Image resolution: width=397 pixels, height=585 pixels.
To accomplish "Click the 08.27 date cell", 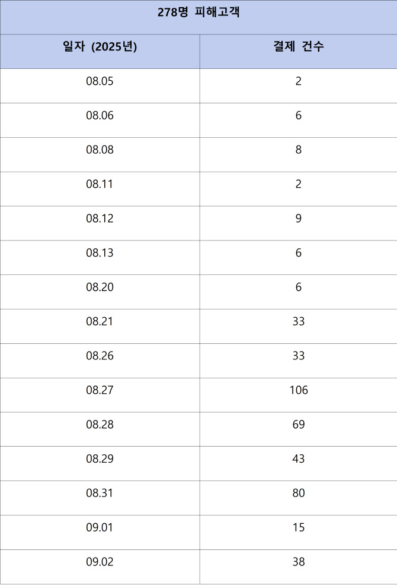I will 100,391.
